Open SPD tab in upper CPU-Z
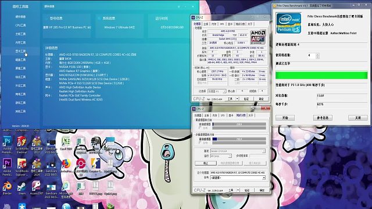This screenshot has width=372, height=209. point(222,24)
